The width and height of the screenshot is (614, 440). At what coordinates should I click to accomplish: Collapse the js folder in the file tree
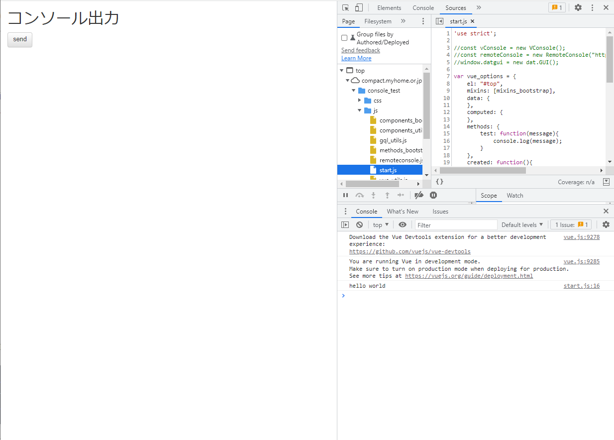click(x=359, y=110)
